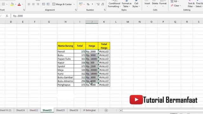The height and width of the screenshot is (114, 203).
Task: Decrease decimal places
Action: click(103, 4)
